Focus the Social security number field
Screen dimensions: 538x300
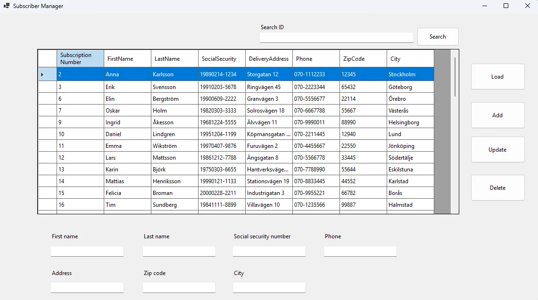[269, 251]
